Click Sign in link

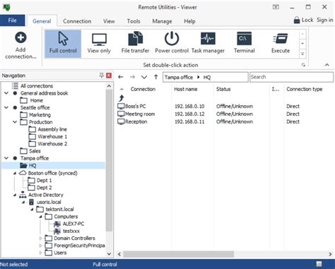(x=325, y=20)
